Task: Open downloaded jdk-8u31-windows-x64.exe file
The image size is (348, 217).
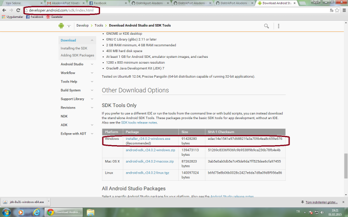Action: pos(24,202)
